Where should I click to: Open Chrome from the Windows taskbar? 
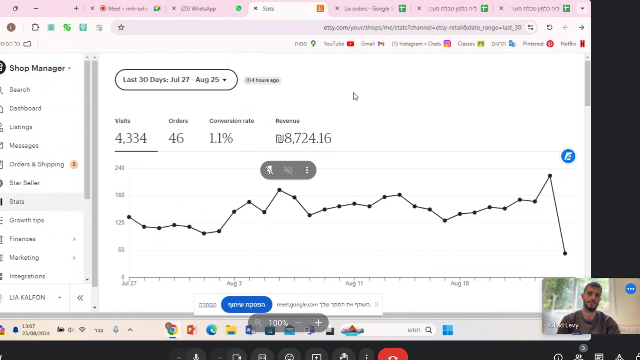pos(172,330)
